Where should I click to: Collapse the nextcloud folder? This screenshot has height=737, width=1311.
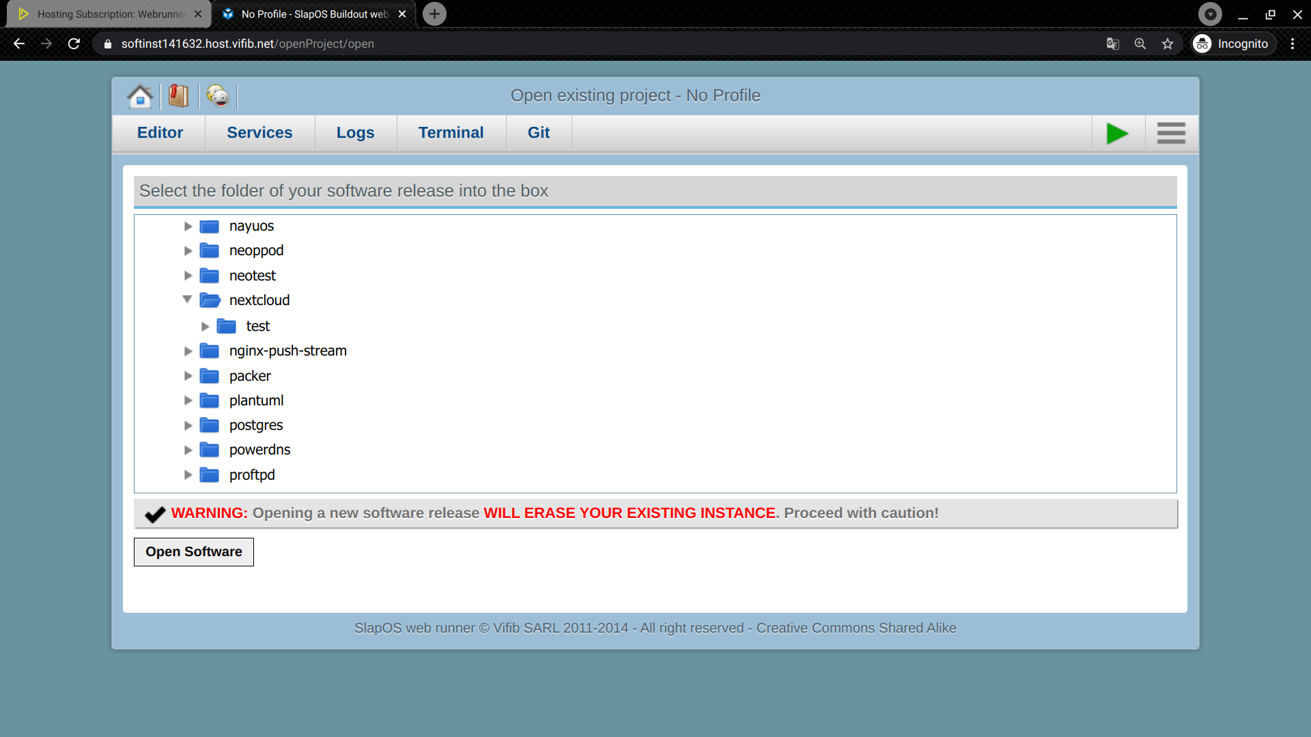187,300
